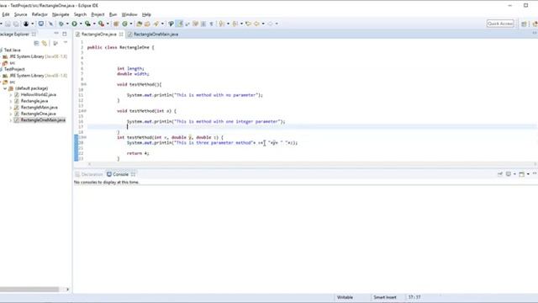Click the Save toolbar icon

pos(8,24)
